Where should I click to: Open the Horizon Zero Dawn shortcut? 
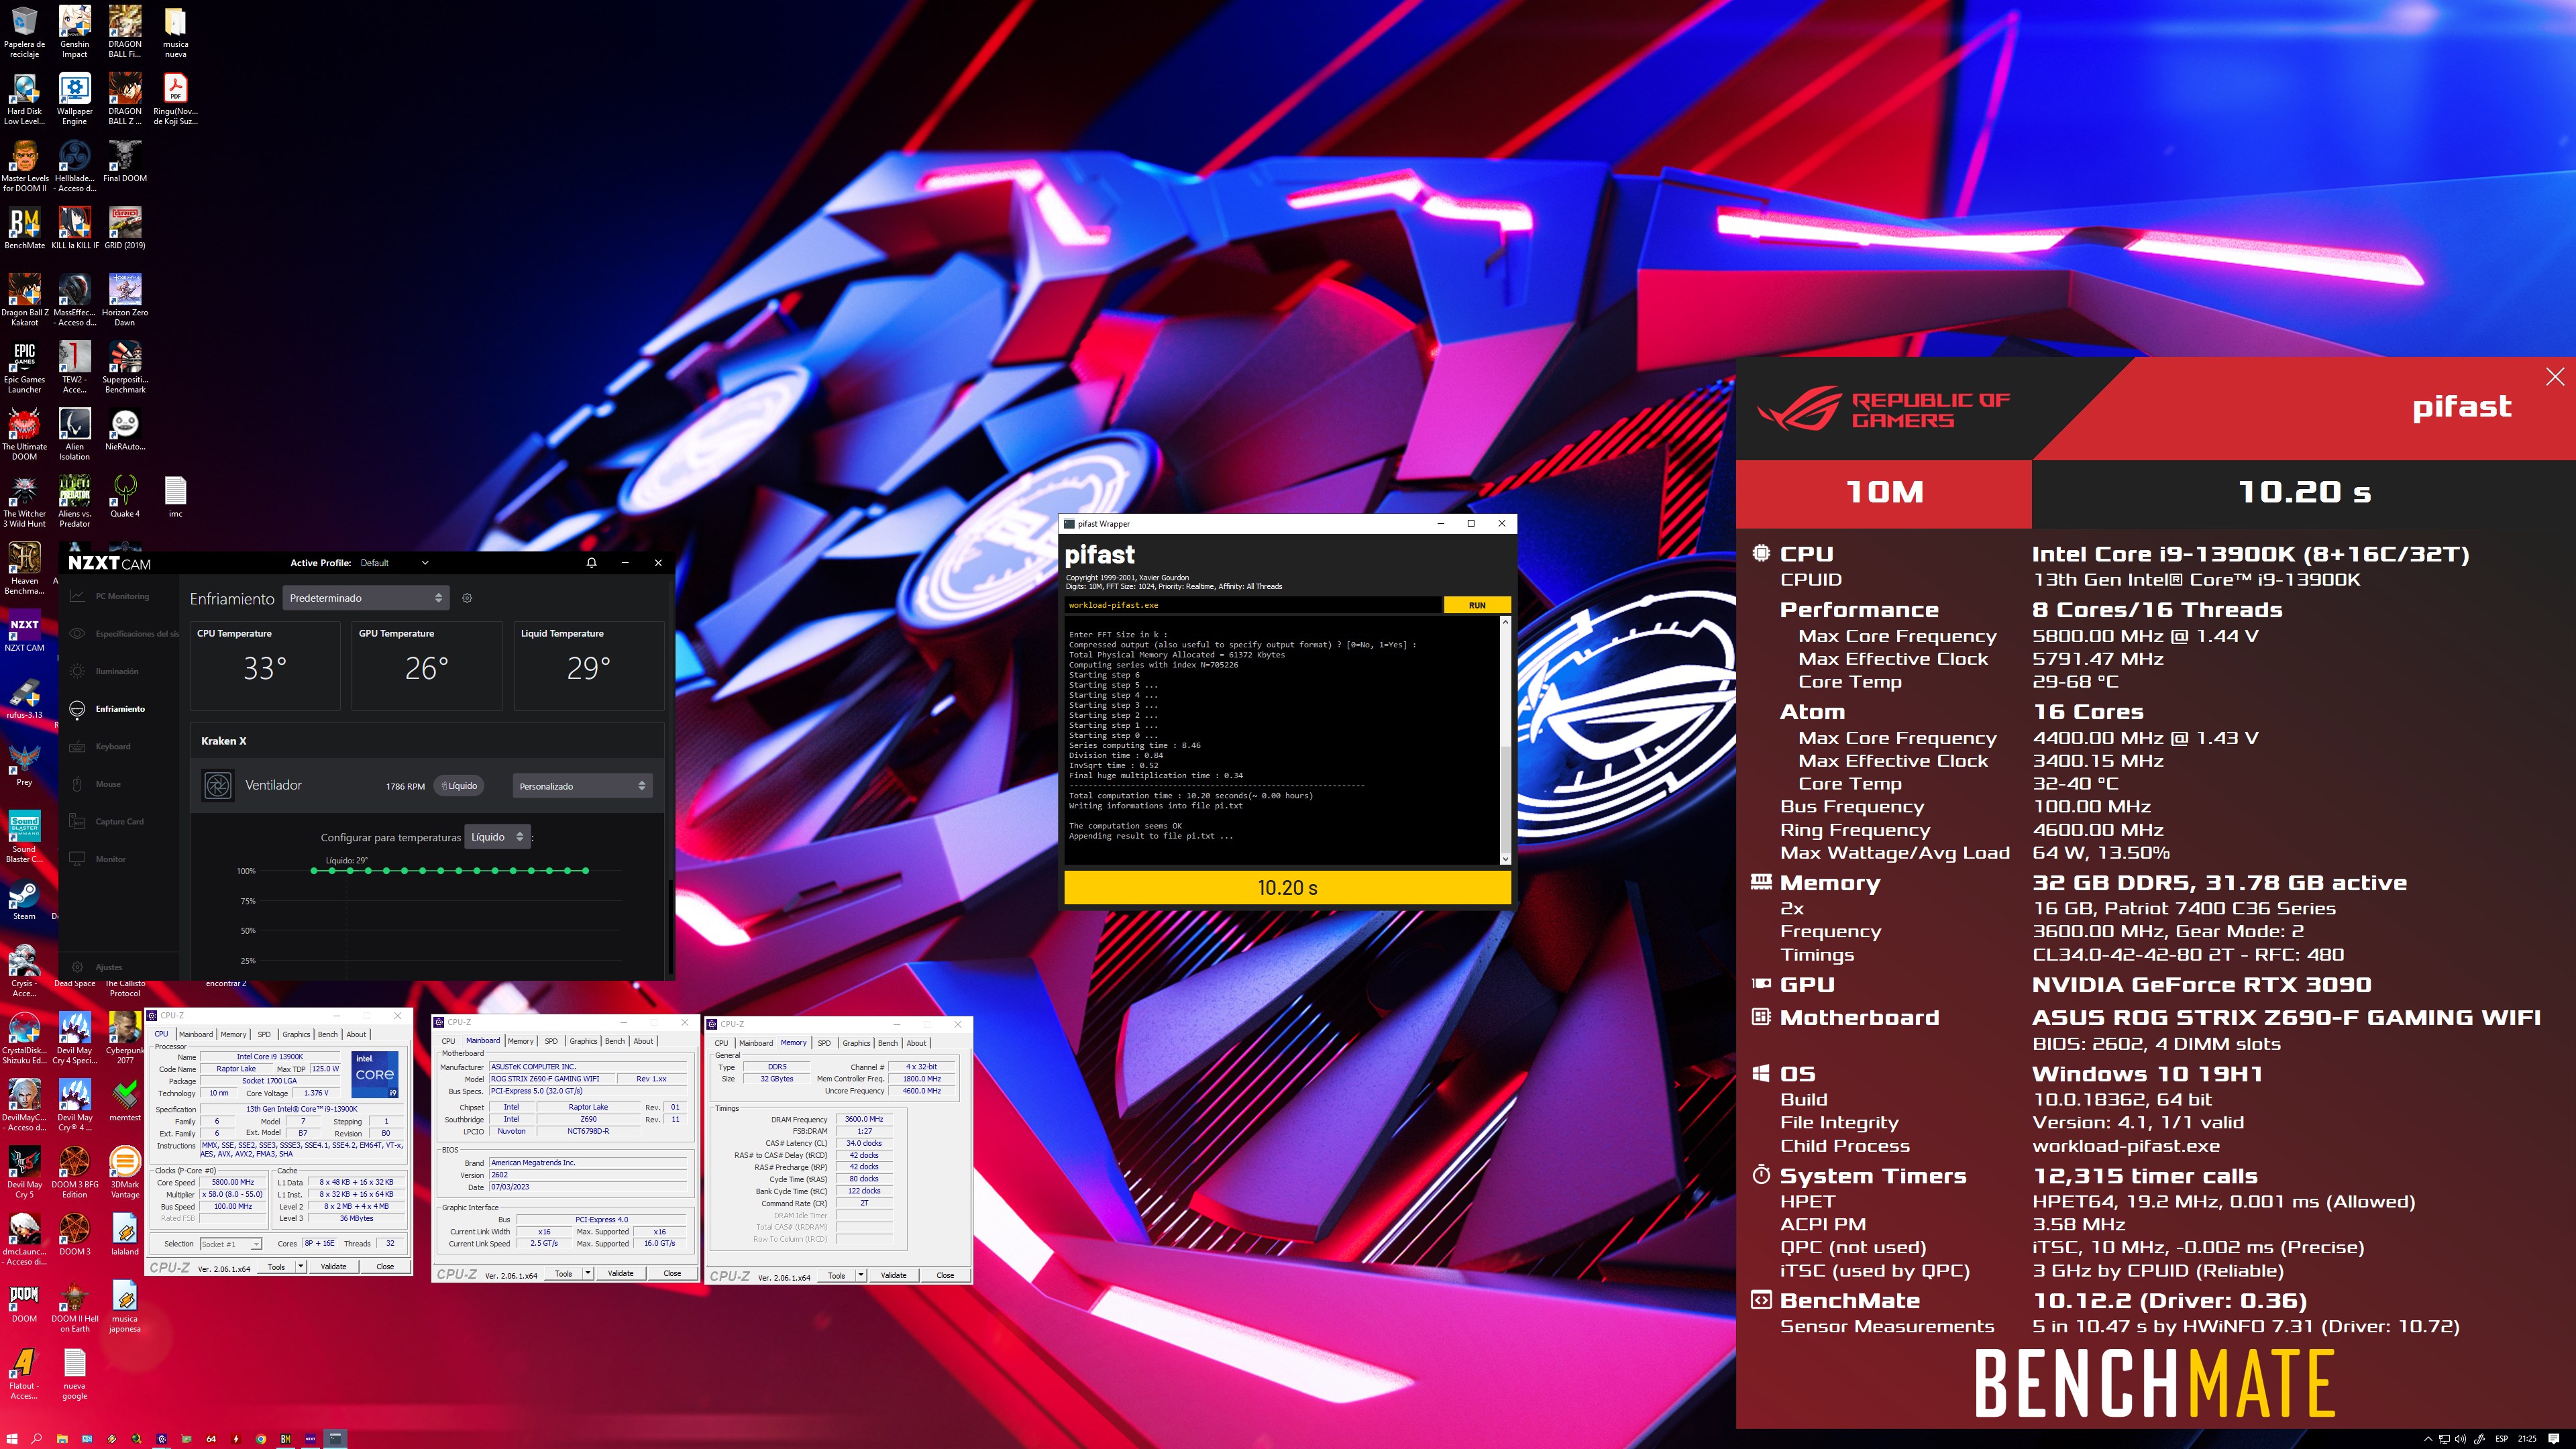(x=124, y=299)
